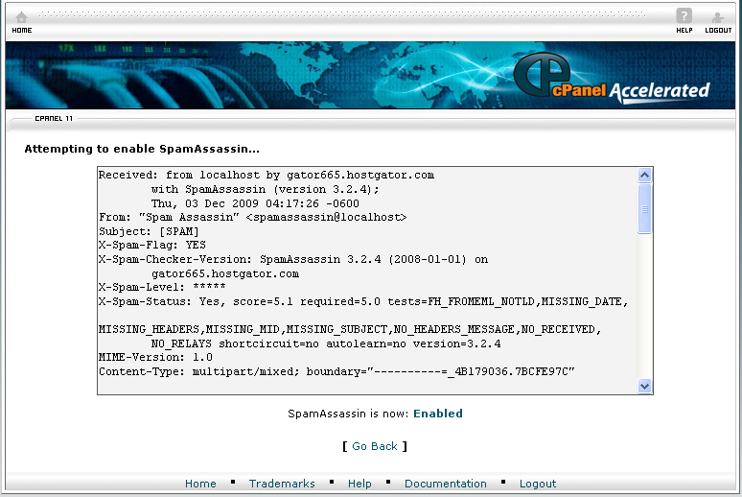Click the 'SpamAssassin is now:' text
Viewport: 742px width, 497px height.
tap(348, 414)
